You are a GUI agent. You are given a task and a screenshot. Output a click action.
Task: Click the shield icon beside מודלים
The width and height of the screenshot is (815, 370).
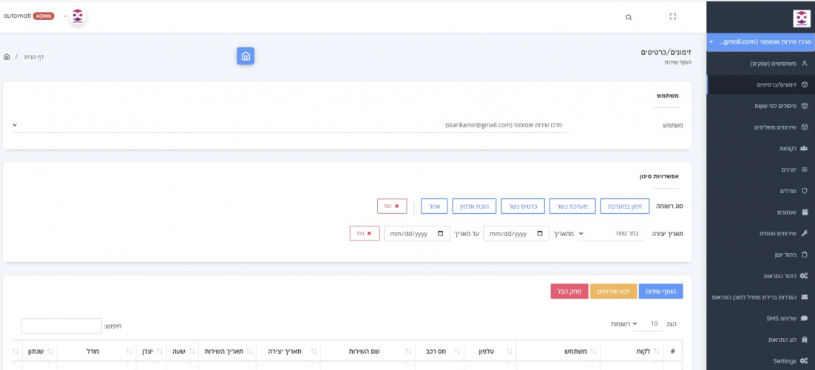coord(805,191)
